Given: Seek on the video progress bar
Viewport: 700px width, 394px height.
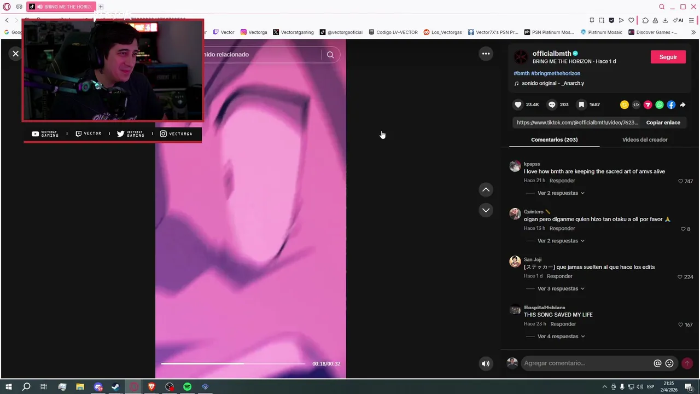Looking at the screenshot, I should point(233,363).
